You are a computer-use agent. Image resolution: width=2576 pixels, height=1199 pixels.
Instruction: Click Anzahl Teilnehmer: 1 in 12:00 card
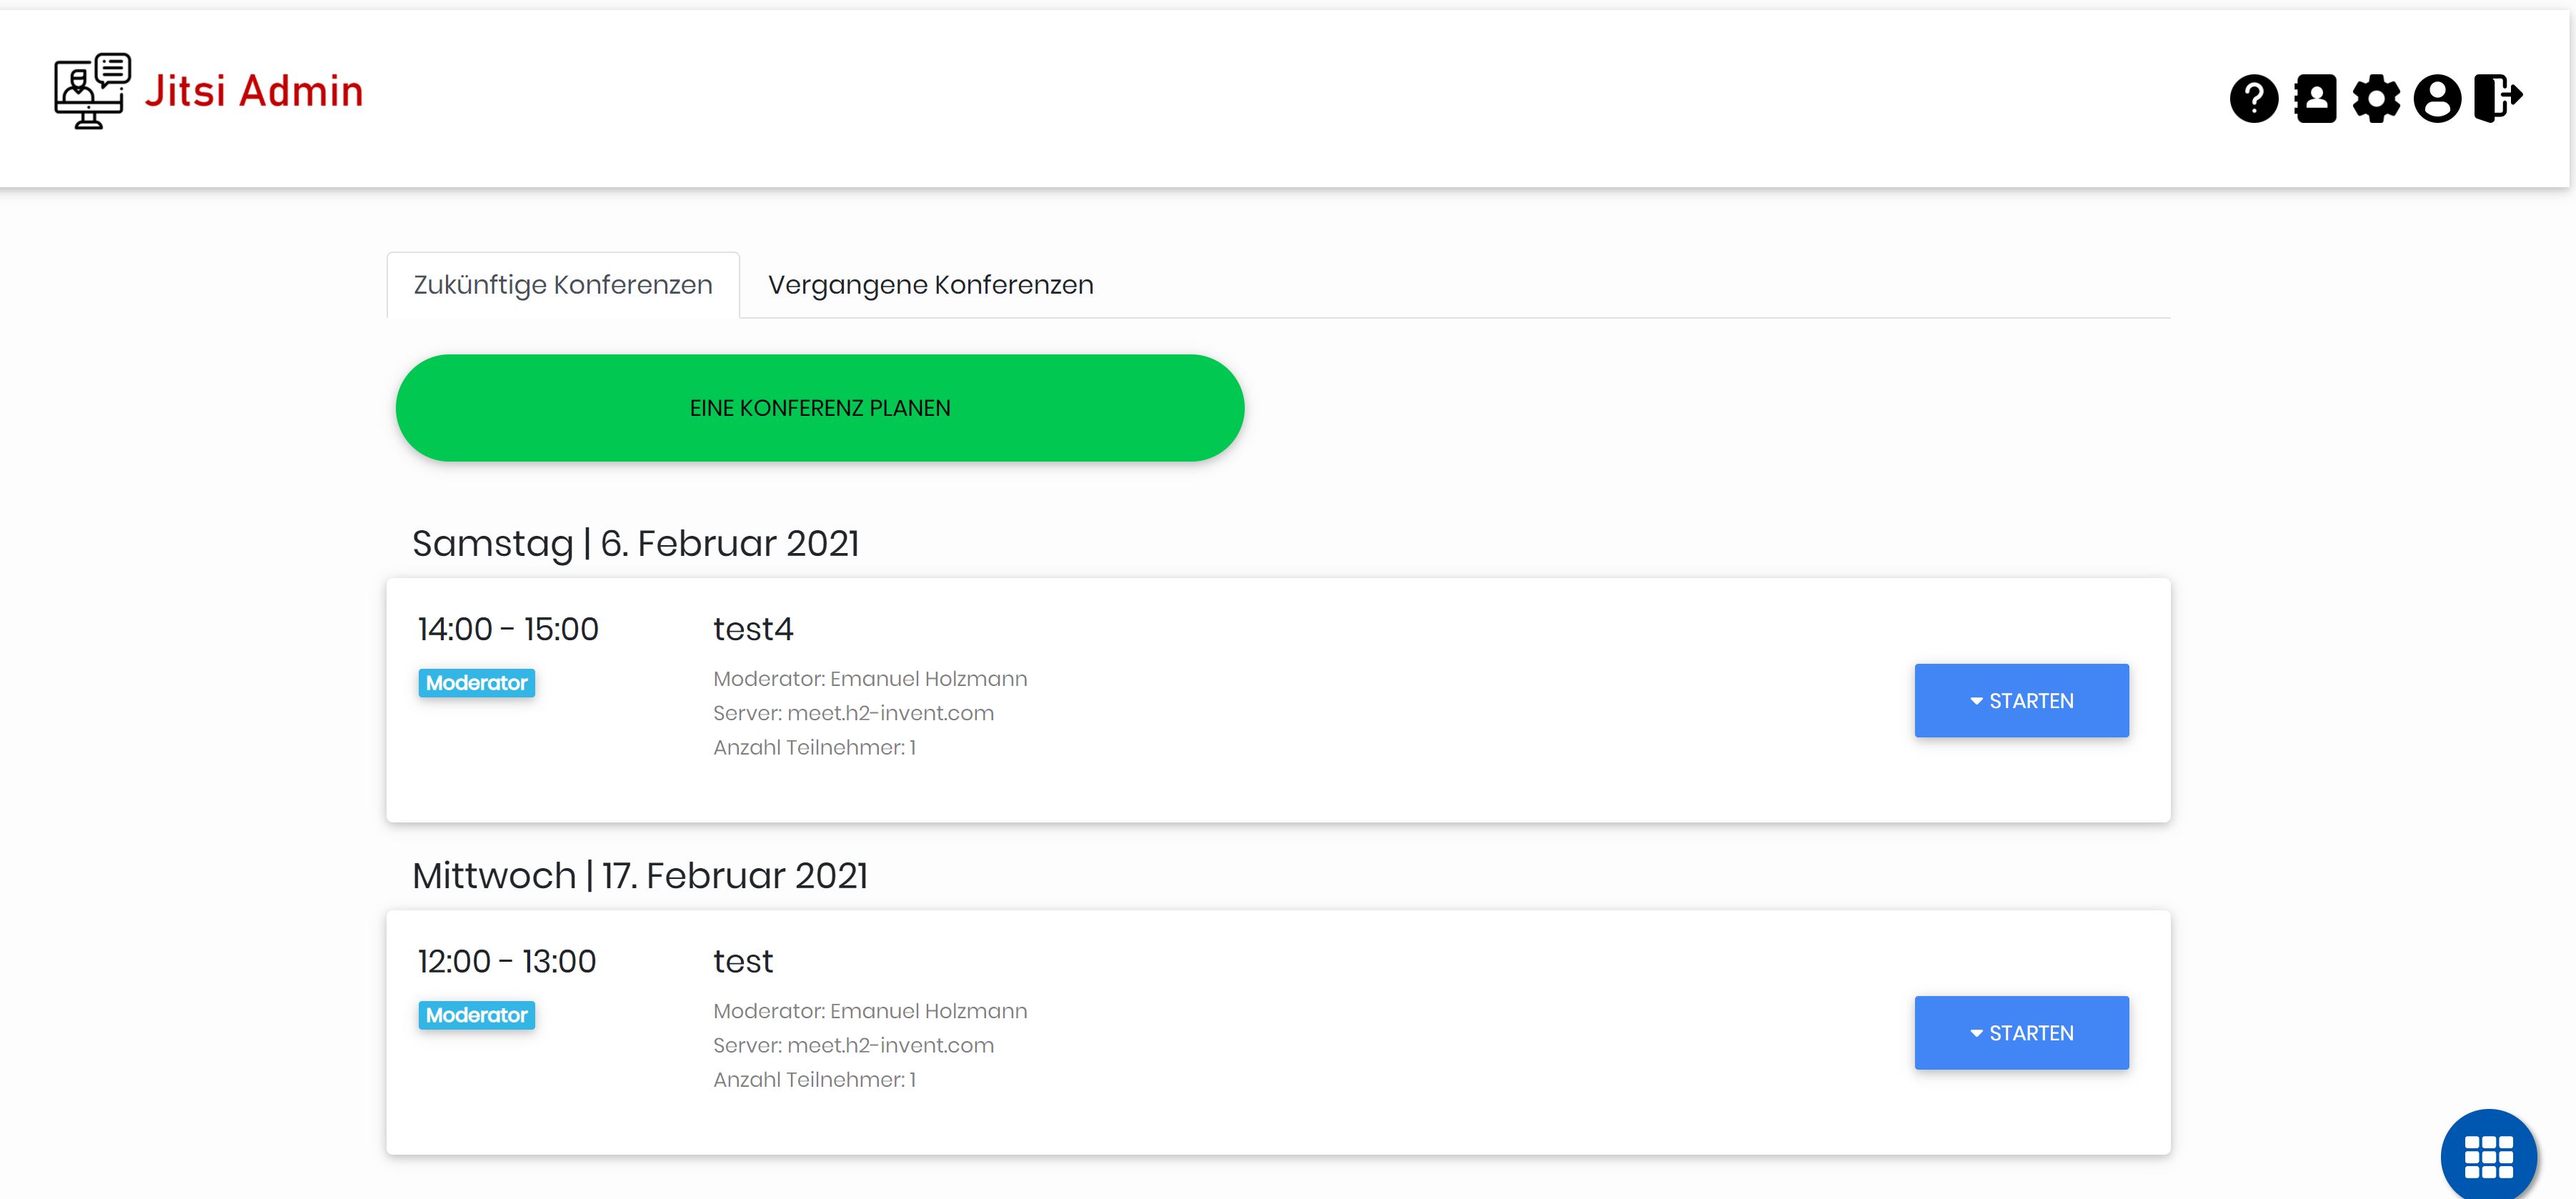tap(815, 1079)
